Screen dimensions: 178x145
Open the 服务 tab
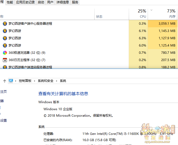75,2
